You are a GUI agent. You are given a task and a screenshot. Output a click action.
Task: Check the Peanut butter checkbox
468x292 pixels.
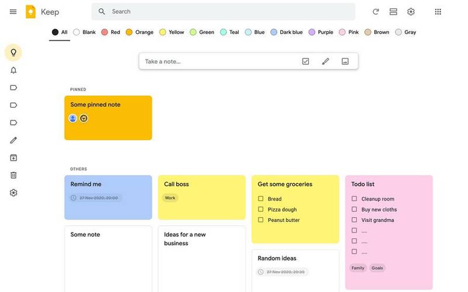tap(260, 220)
